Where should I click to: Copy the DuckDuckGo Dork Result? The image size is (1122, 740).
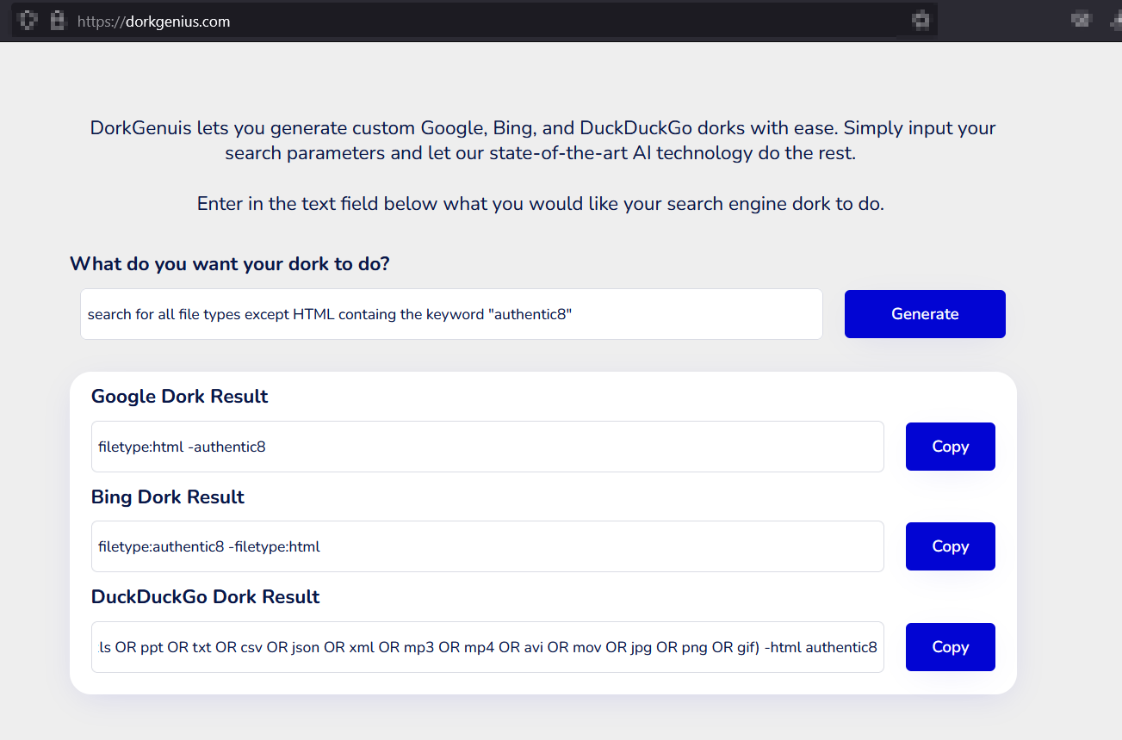[951, 647]
